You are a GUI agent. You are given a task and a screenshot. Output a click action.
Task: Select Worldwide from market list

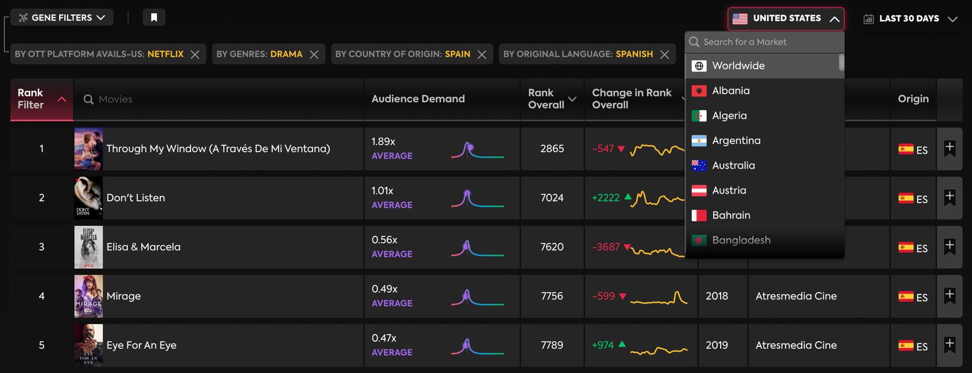pyautogui.click(x=738, y=66)
